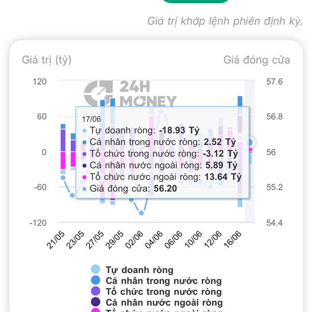This screenshot has height=312, width=312.
Task: Click the light blue Tự doanh ròng legend circle
Action: coord(96,269)
